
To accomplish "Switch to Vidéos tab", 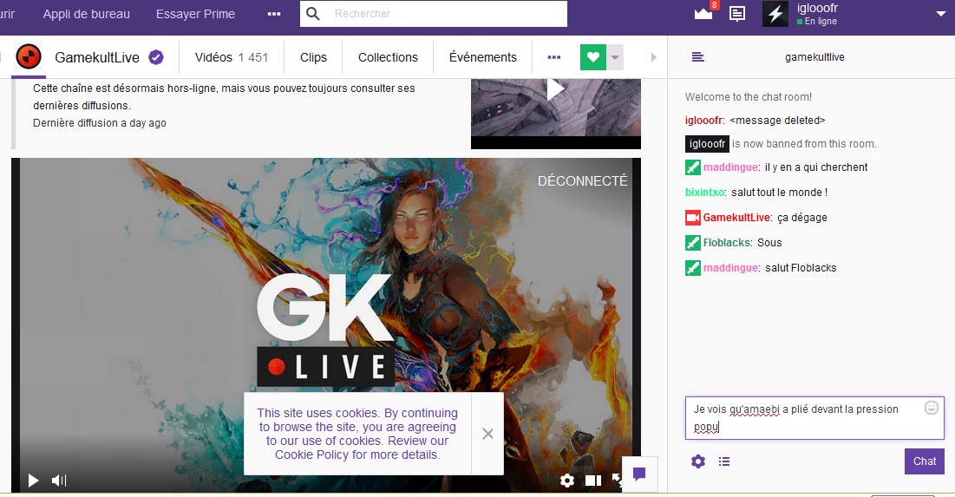I will [231, 57].
